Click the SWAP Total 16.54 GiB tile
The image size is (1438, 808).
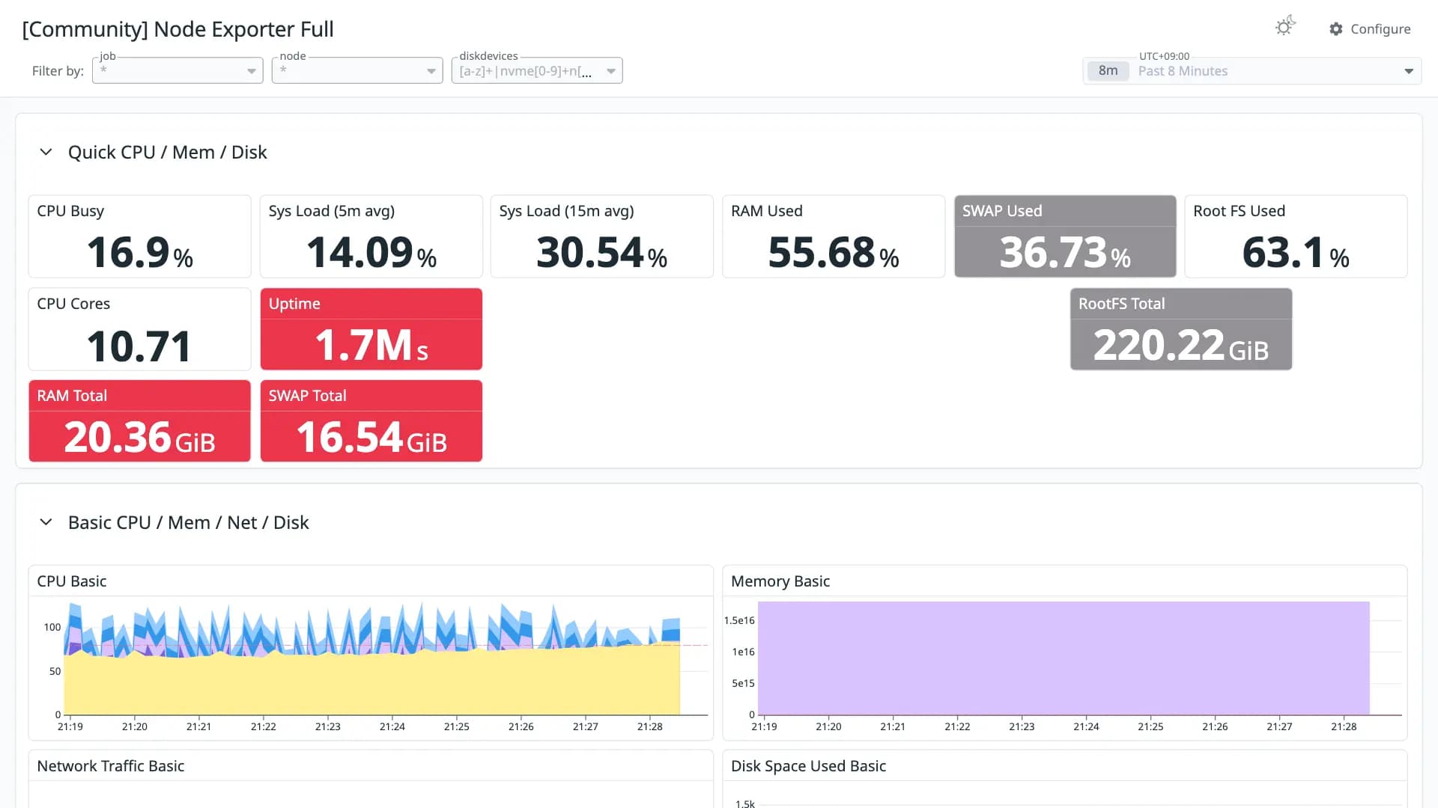click(x=371, y=421)
